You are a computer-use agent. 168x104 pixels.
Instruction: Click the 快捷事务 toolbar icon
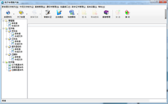click(72, 13)
